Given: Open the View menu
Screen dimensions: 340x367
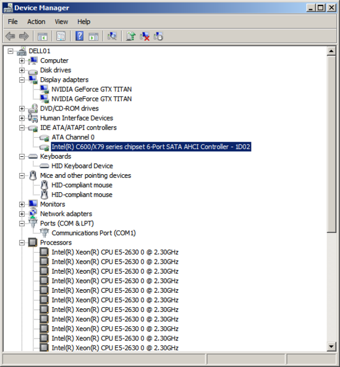Looking at the screenshot, I should point(61,22).
